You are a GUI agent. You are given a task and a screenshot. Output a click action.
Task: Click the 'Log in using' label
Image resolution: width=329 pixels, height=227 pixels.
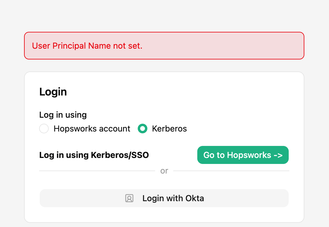tap(63, 115)
